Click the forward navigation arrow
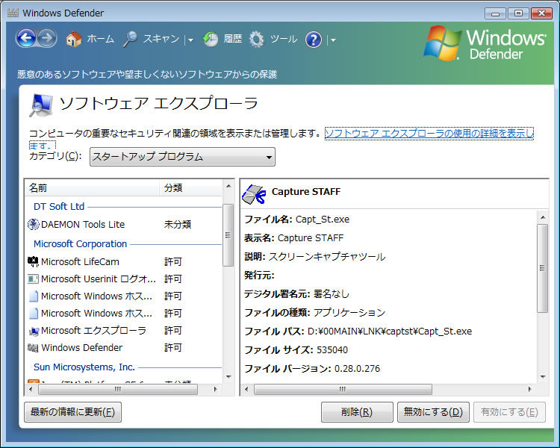This screenshot has width=560, height=448. click(x=47, y=38)
